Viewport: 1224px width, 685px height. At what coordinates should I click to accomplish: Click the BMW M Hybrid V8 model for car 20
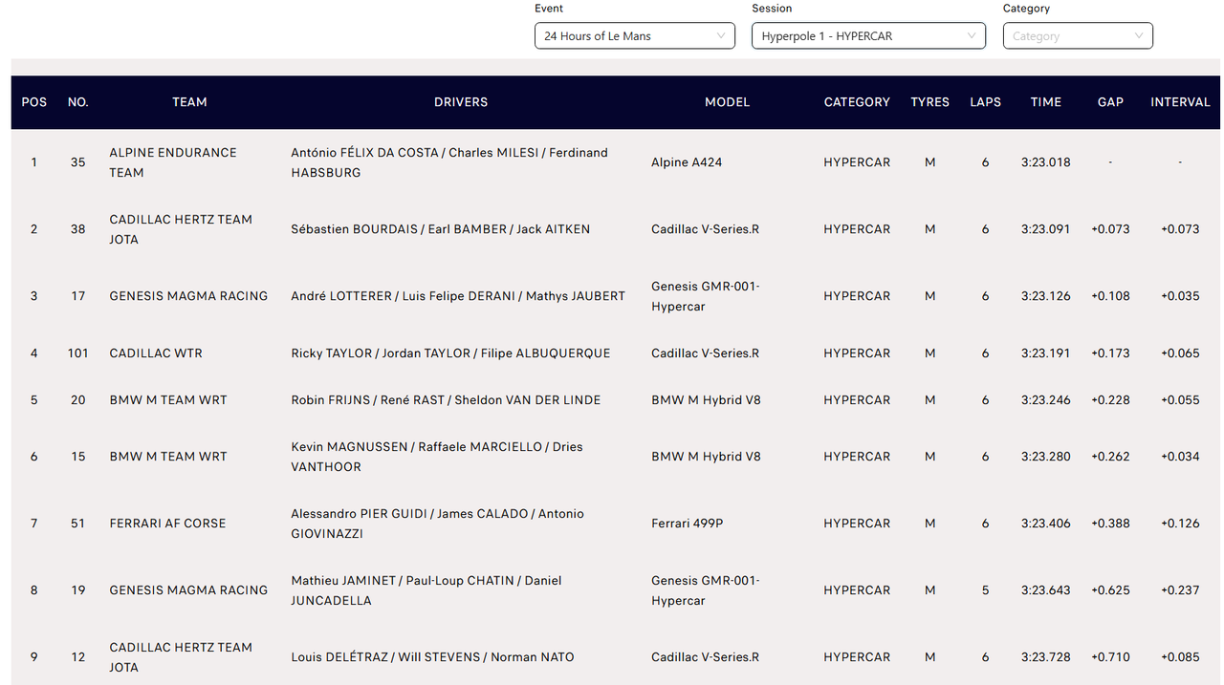pyautogui.click(x=706, y=400)
